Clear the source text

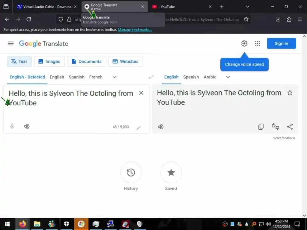pyautogui.click(x=141, y=93)
